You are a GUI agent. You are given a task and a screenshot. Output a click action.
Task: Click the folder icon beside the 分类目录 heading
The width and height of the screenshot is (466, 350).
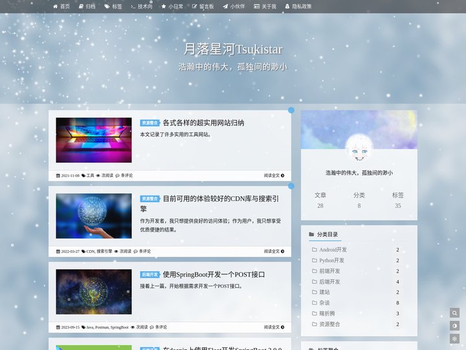click(x=311, y=234)
